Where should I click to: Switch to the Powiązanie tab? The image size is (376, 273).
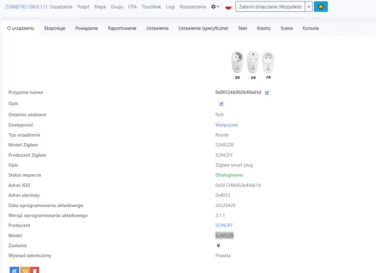coord(86,28)
